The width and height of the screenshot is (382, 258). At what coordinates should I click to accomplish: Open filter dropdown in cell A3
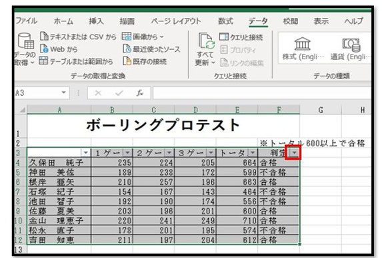click(86, 152)
